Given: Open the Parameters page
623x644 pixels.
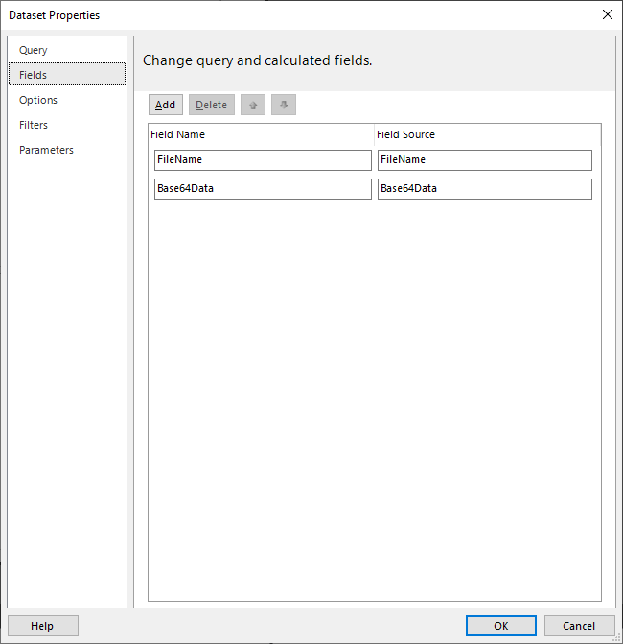Looking at the screenshot, I should [67, 150].
